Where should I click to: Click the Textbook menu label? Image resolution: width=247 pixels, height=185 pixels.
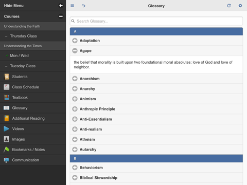click(x=20, y=98)
